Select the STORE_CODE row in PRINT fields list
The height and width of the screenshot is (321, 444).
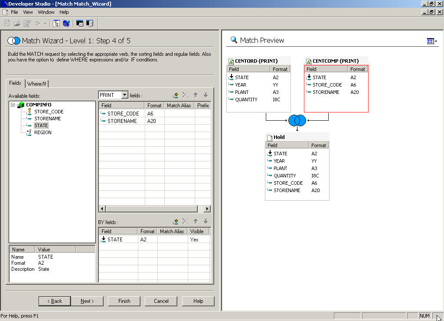155,114
